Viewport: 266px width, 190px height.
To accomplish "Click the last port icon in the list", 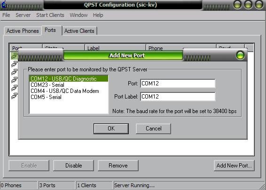I will coord(15,96).
